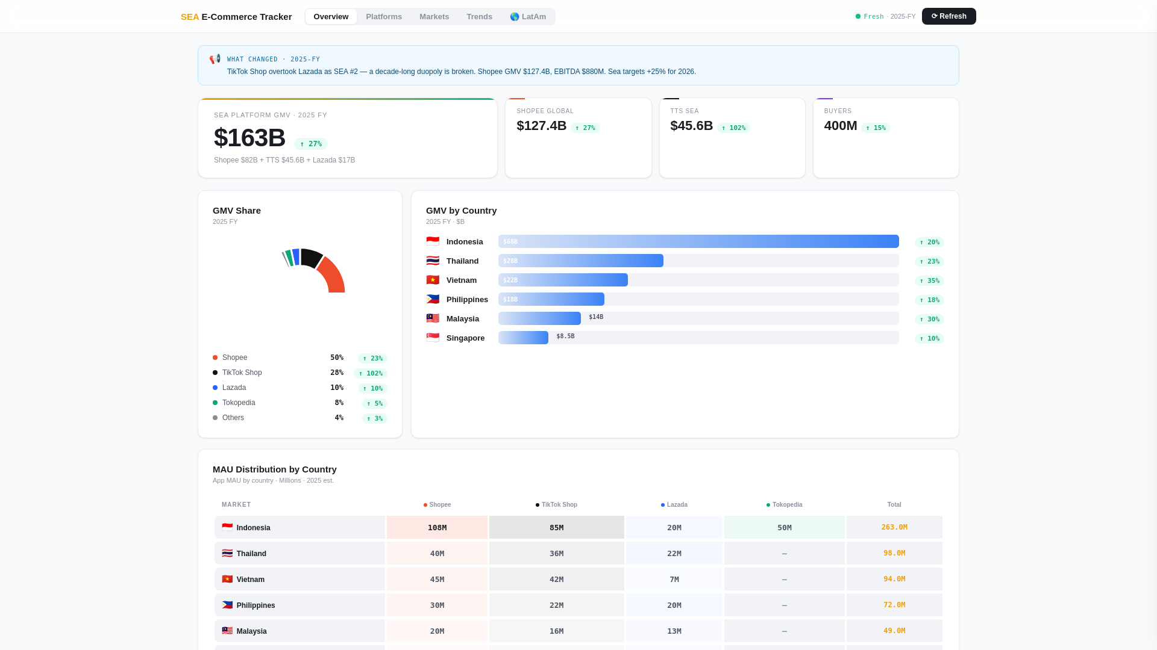1157x650 pixels.
Task: Click the 35% growth badge for Vietnam
Action: 929,280
